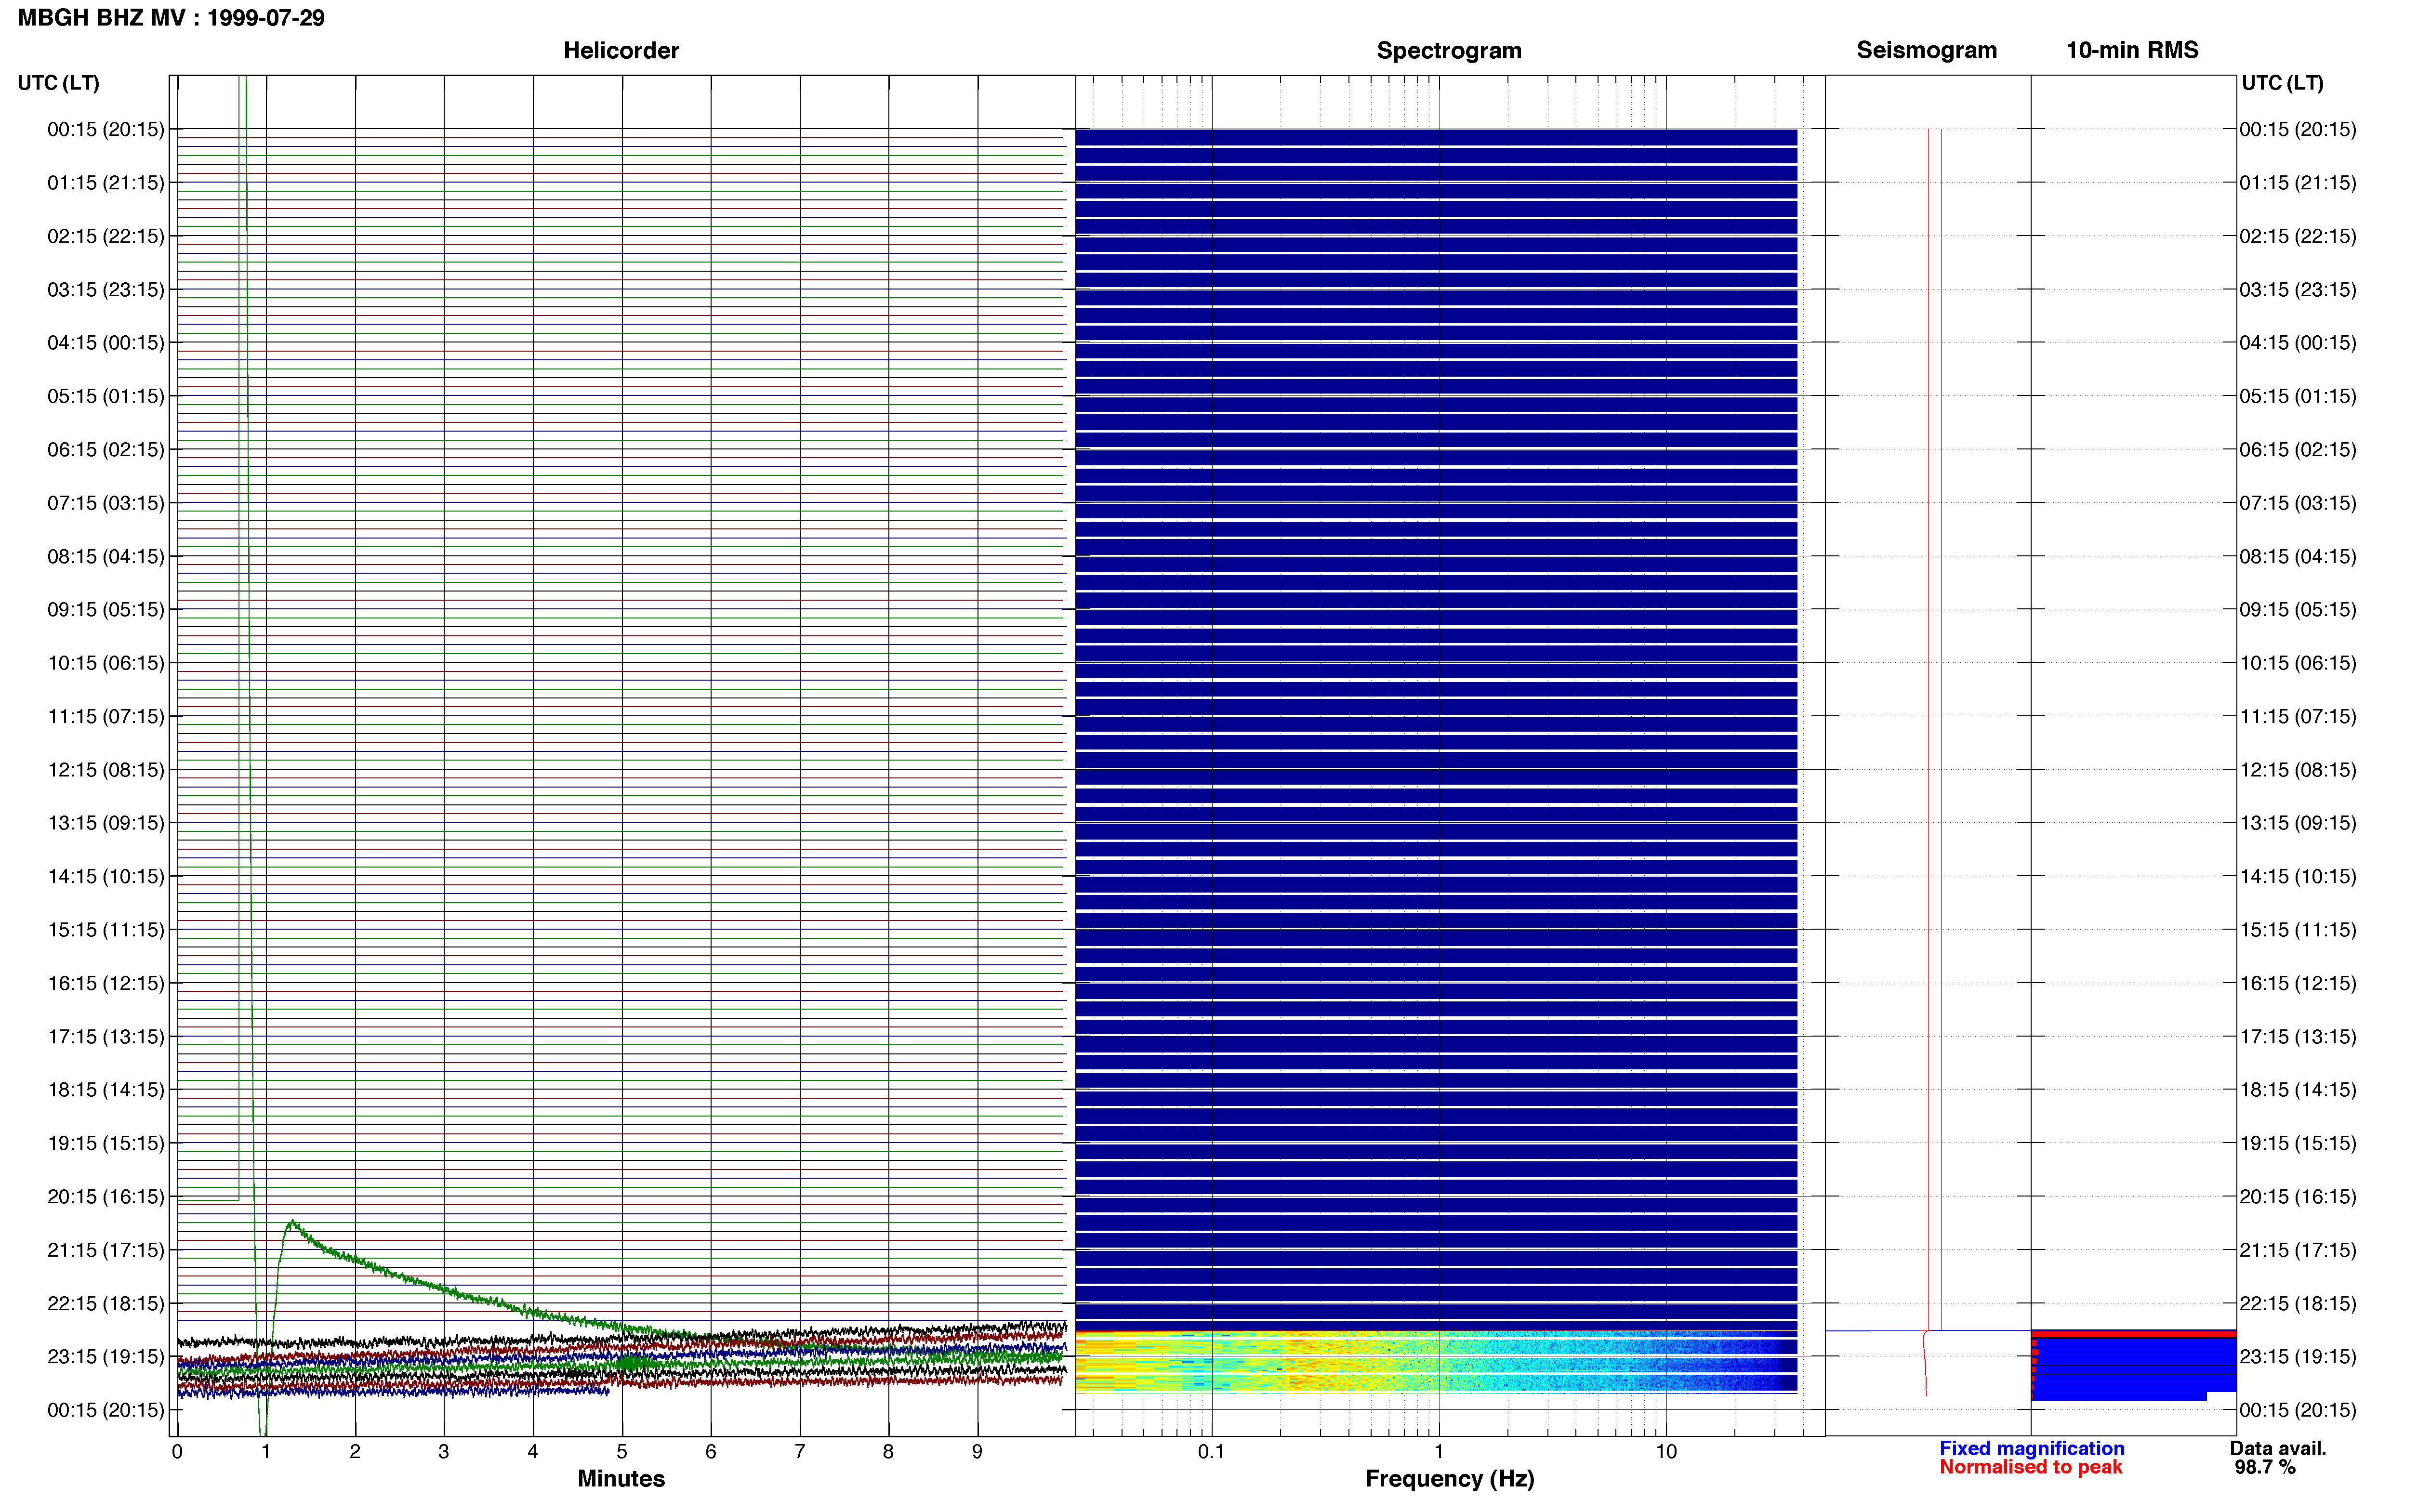Click the right '02:15 (22:15)' time label

point(2298,236)
